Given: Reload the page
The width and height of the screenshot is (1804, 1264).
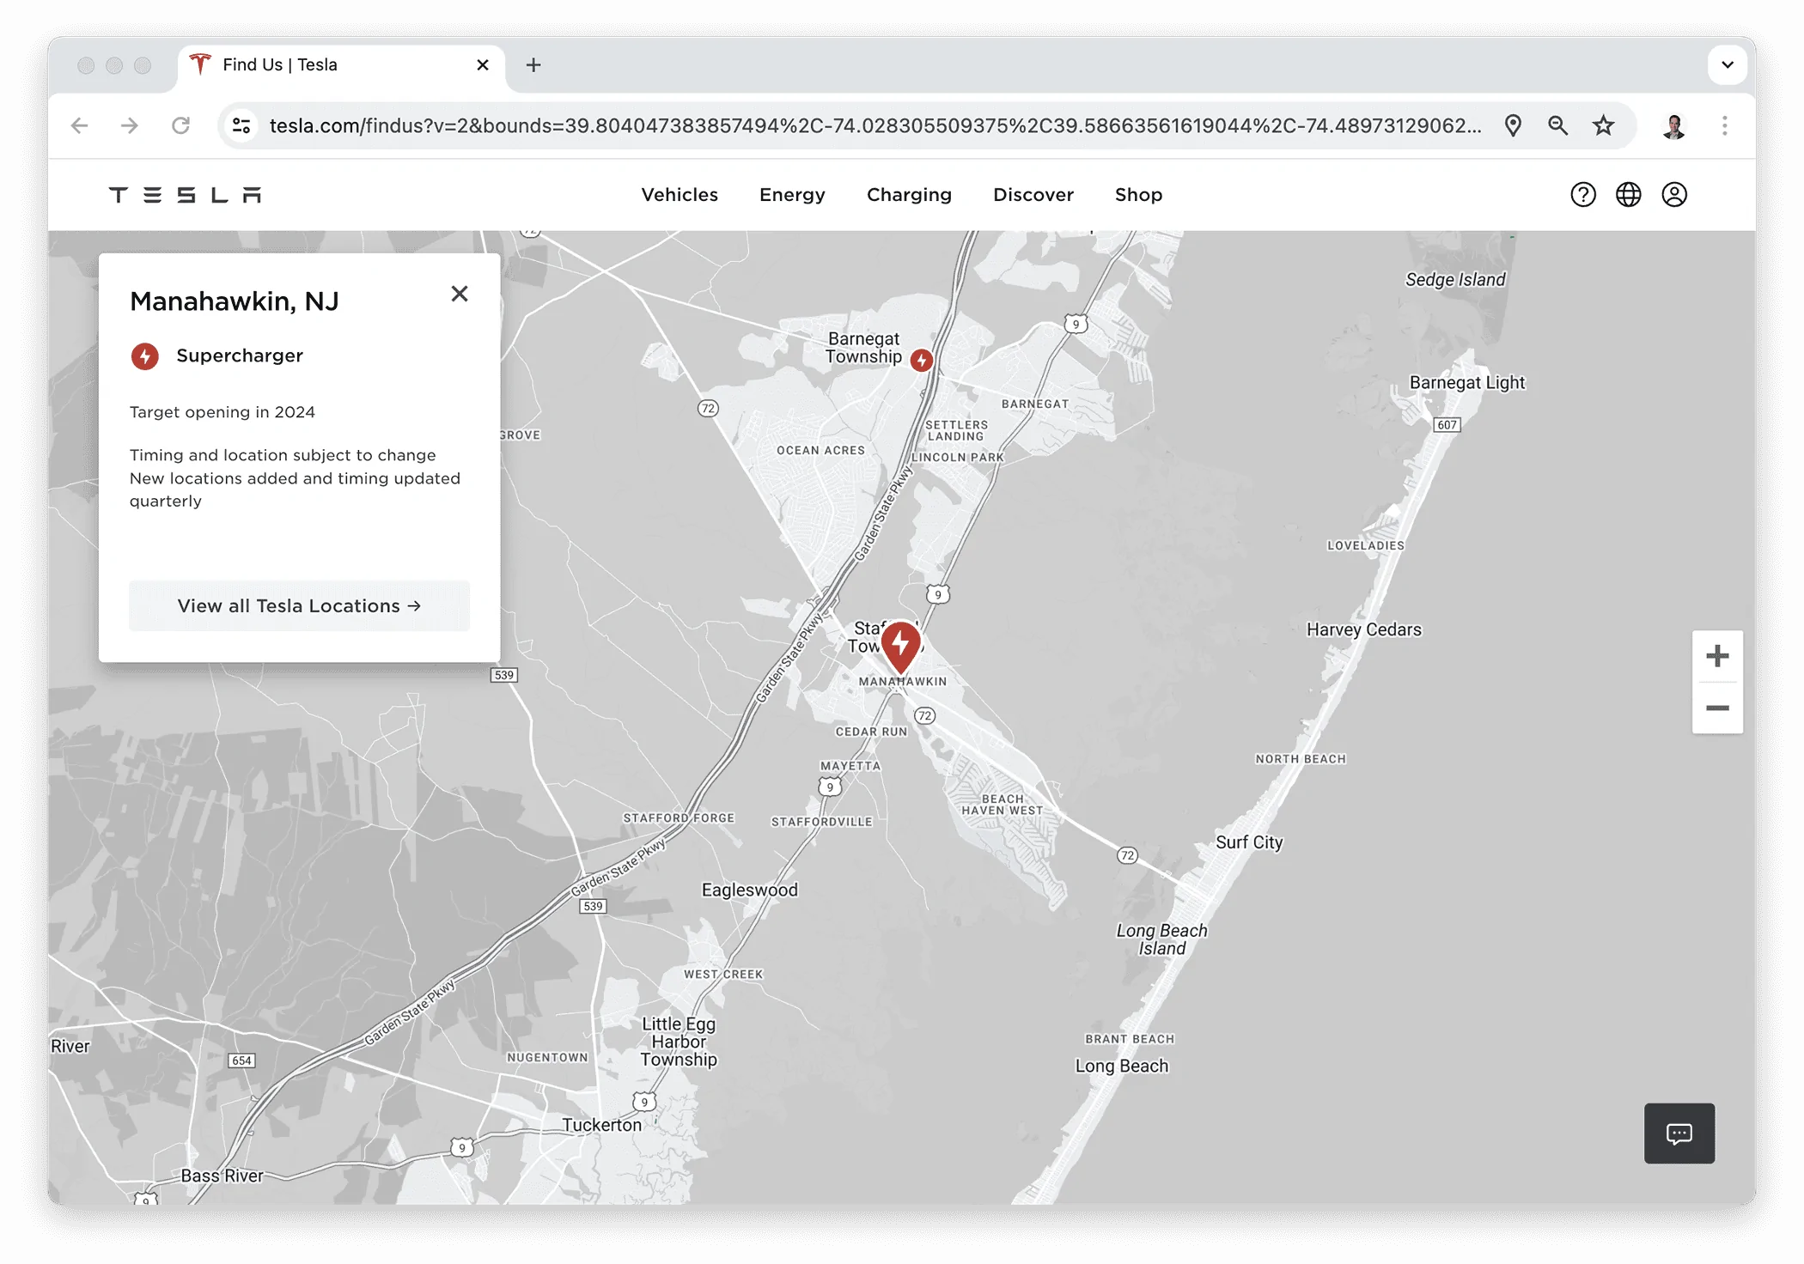Looking at the screenshot, I should click(x=181, y=125).
